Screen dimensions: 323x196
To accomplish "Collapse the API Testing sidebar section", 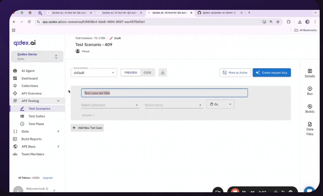I will pyautogui.click(x=58, y=101).
